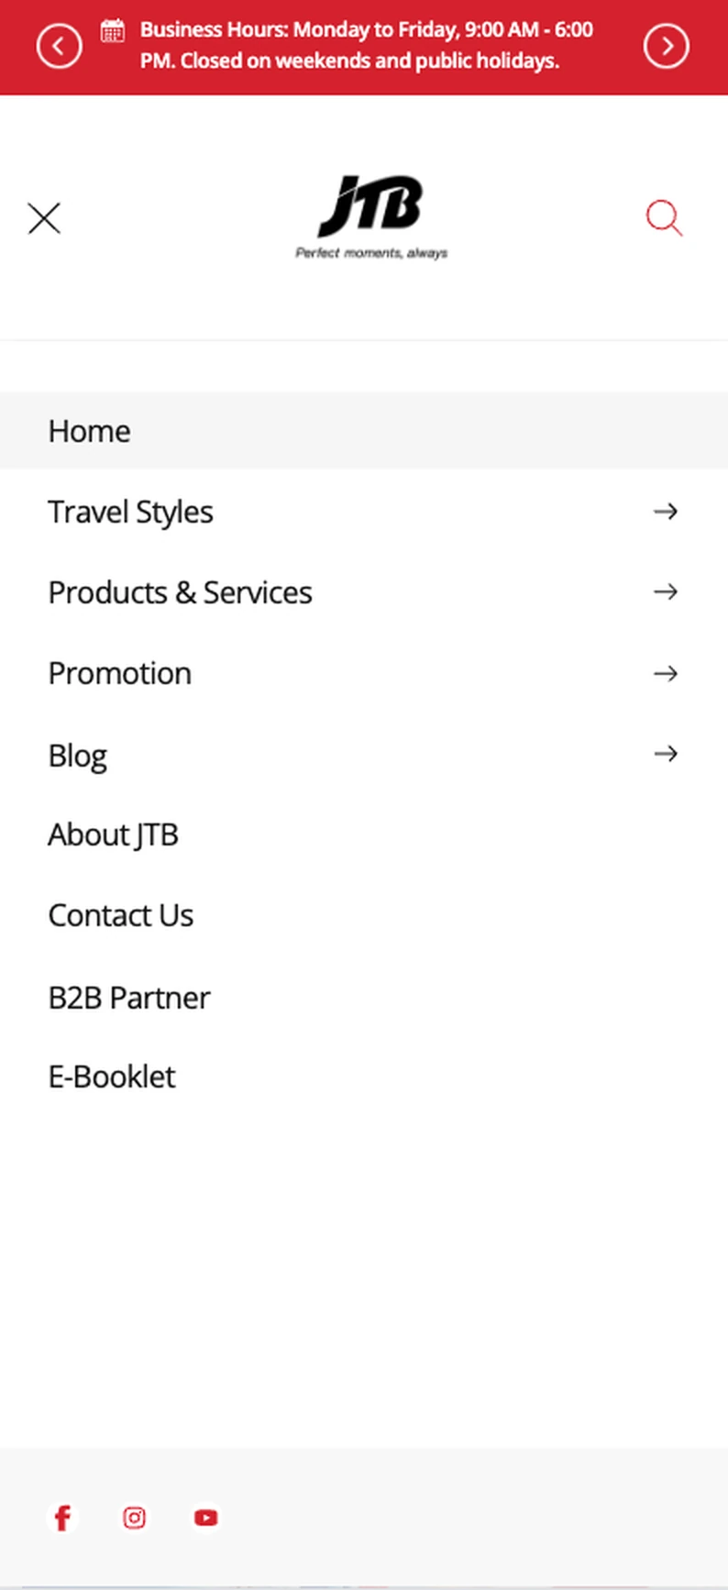The width and height of the screenshot is (728, 1590).
Task: Expand Travel Styles submenu arrow
Action: pyautogui.click(x=666, y=512)
